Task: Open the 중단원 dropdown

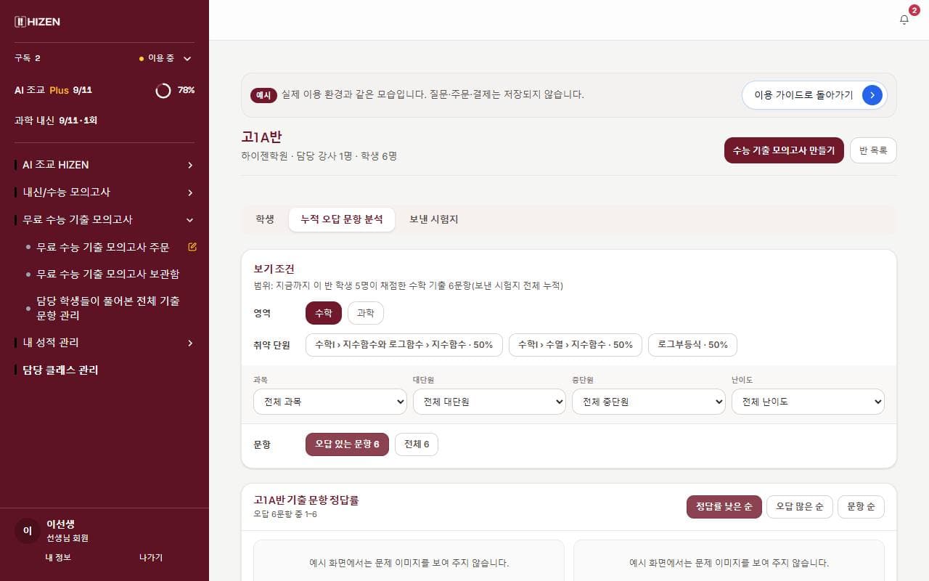Action: (649, 402)
